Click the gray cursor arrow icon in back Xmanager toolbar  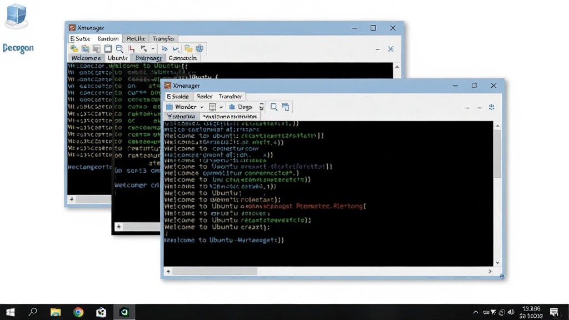144,49
